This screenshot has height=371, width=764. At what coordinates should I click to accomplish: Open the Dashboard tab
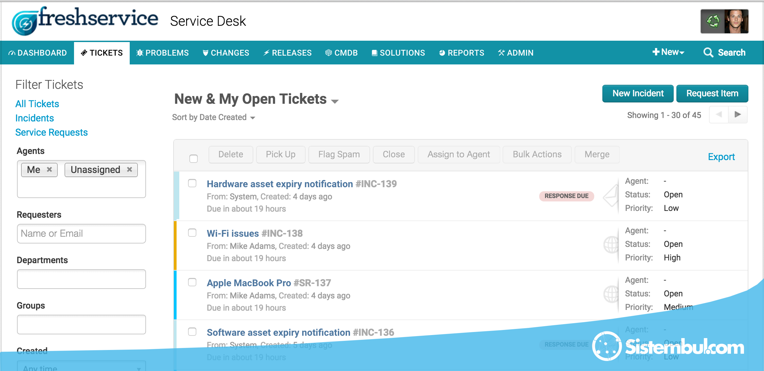coord(38,53)
